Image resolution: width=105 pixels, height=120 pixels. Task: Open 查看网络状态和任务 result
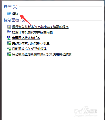[x=26, y=38]
